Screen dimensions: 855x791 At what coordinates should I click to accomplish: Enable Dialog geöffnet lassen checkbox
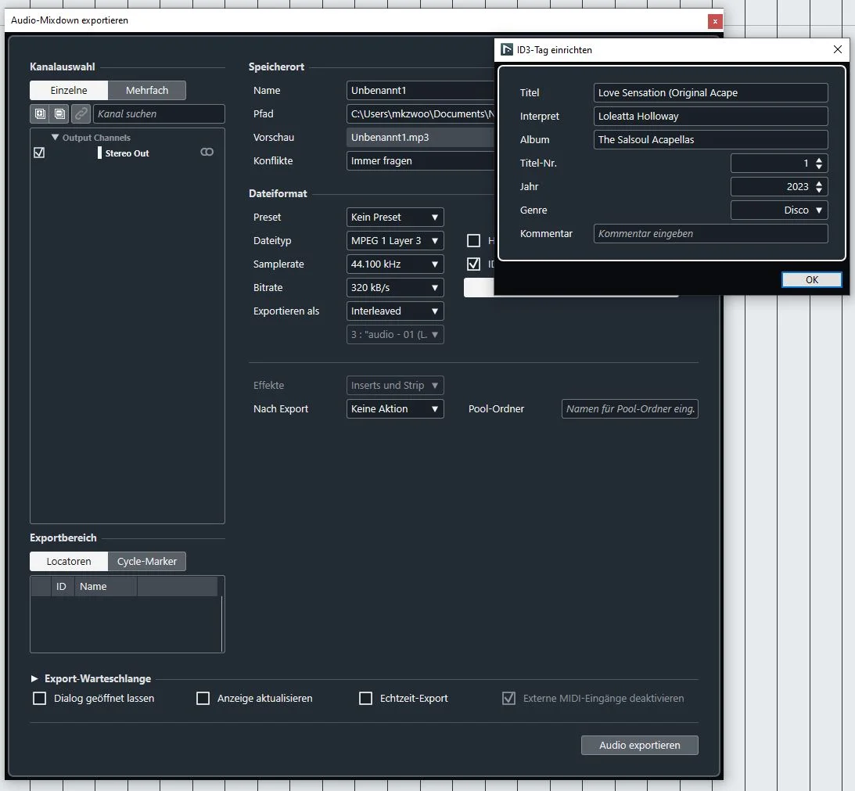pos(39,698)
